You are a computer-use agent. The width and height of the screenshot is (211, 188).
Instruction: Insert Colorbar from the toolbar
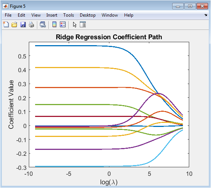(x=54, y=25)
